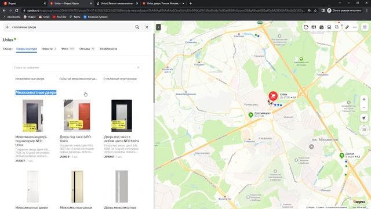Open 'Дверь под заказ в любом цвете' title
The width and height of the screenshot is (371, 209).
(121, 139)
